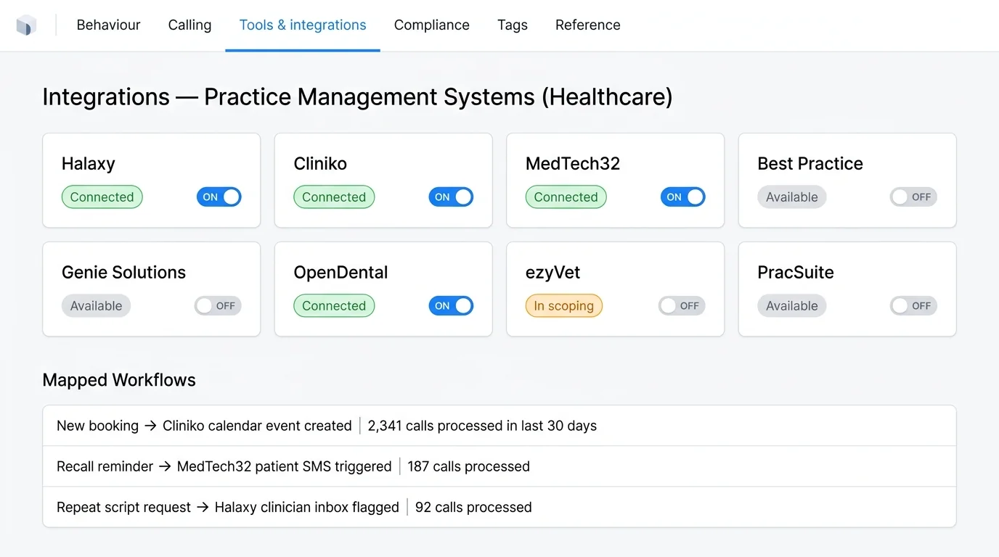999x557 pixels.
Task: Click the Best Practice Available badge
Action: 791,197
